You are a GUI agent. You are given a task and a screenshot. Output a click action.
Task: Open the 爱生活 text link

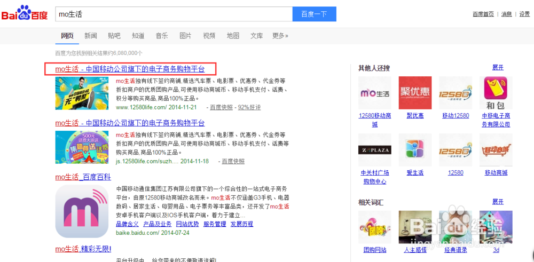click(415, 173)
